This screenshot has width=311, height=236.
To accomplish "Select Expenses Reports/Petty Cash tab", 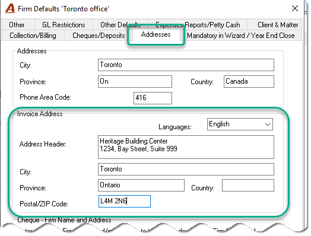I will pyautogui.click(x=198, y=25).
